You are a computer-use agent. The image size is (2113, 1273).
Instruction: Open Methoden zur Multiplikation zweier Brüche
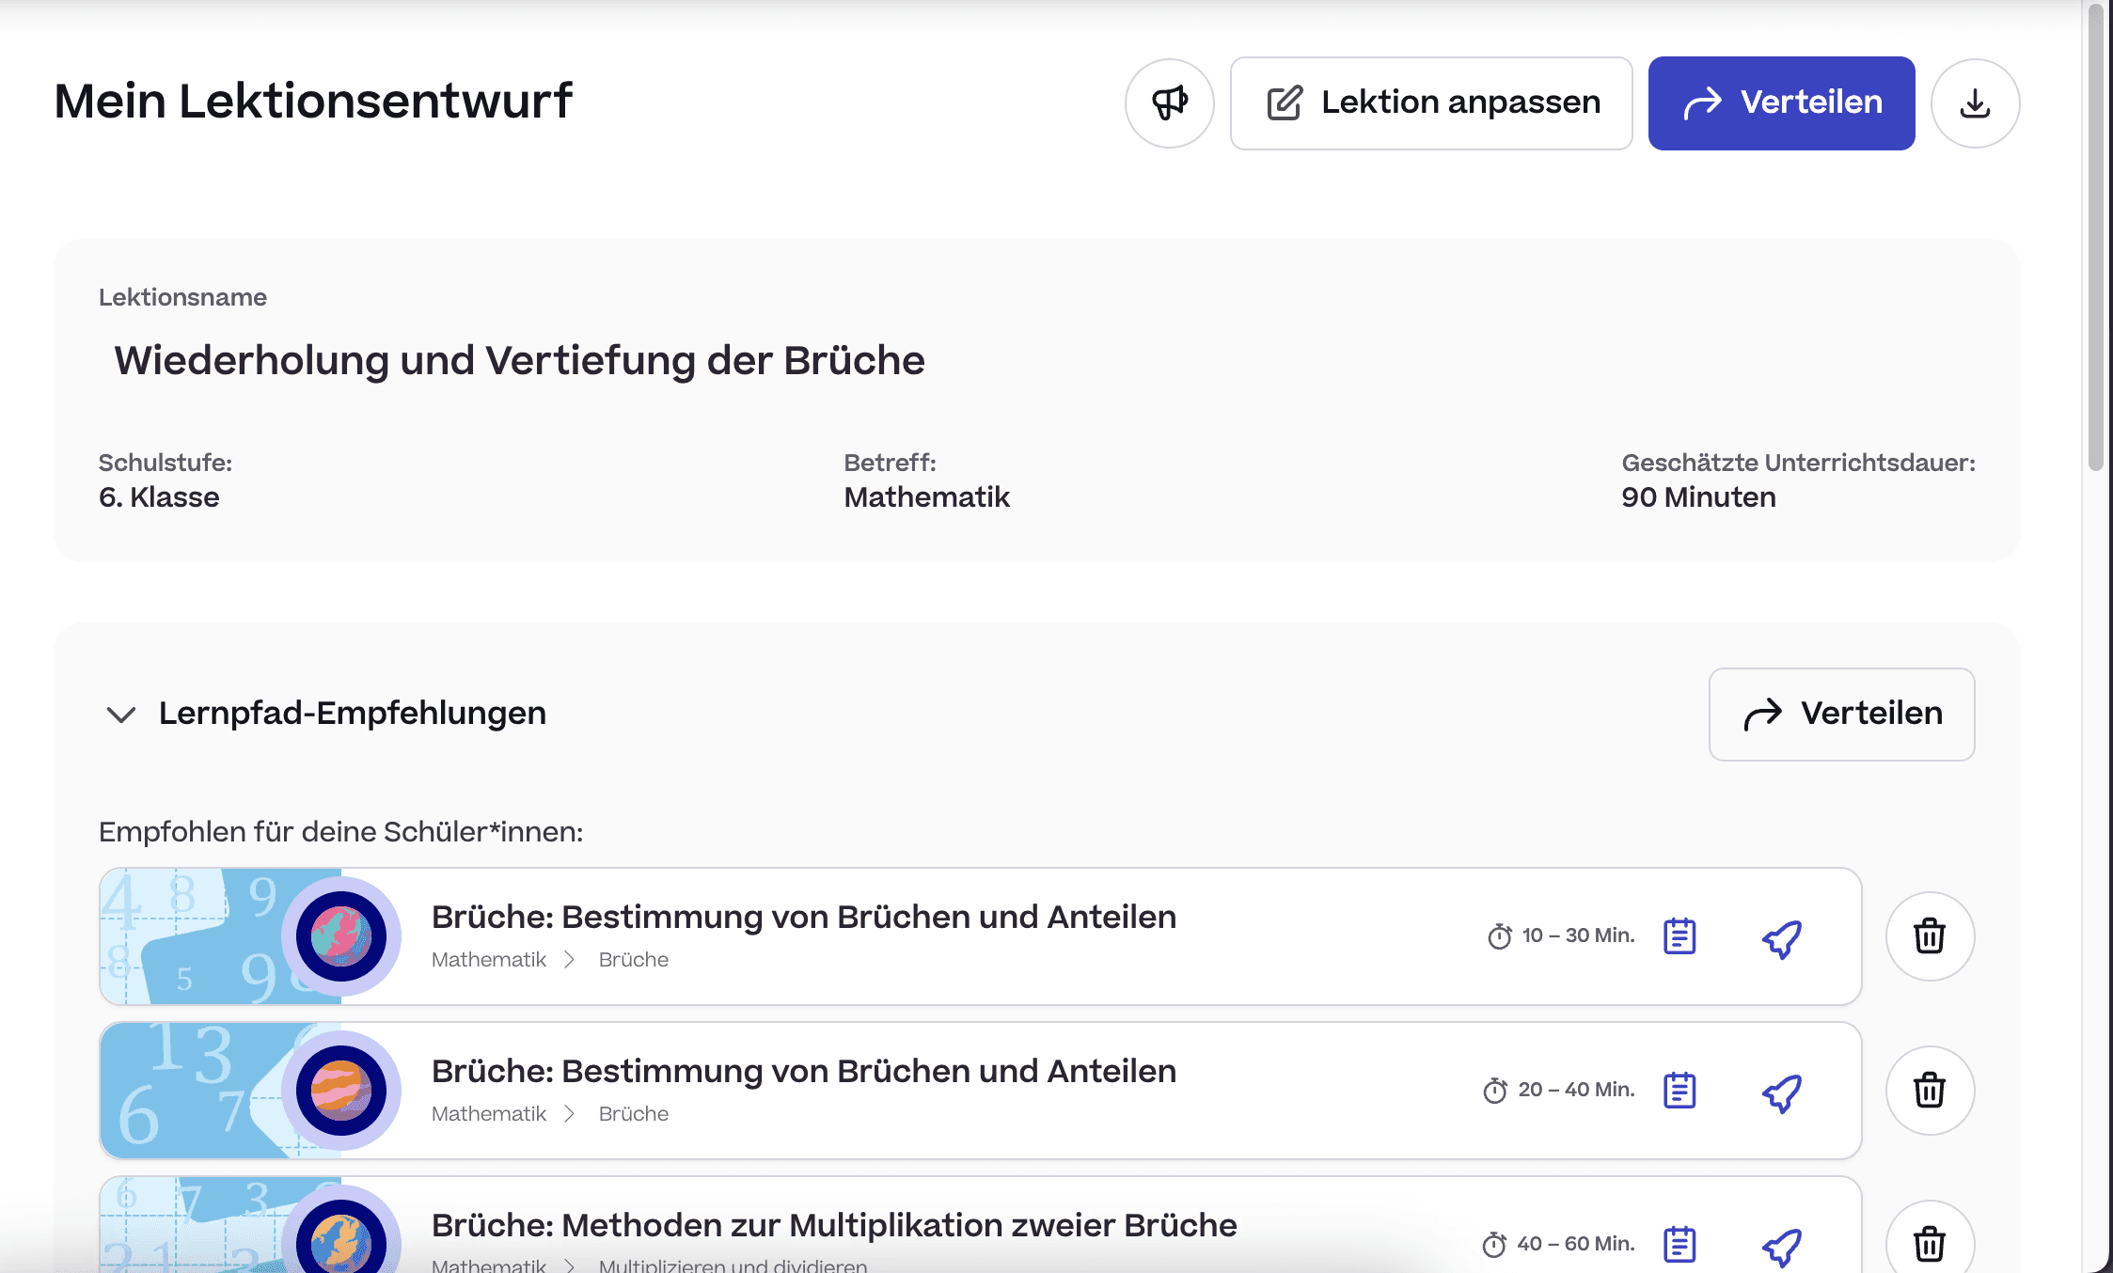tap(833, 1226)
